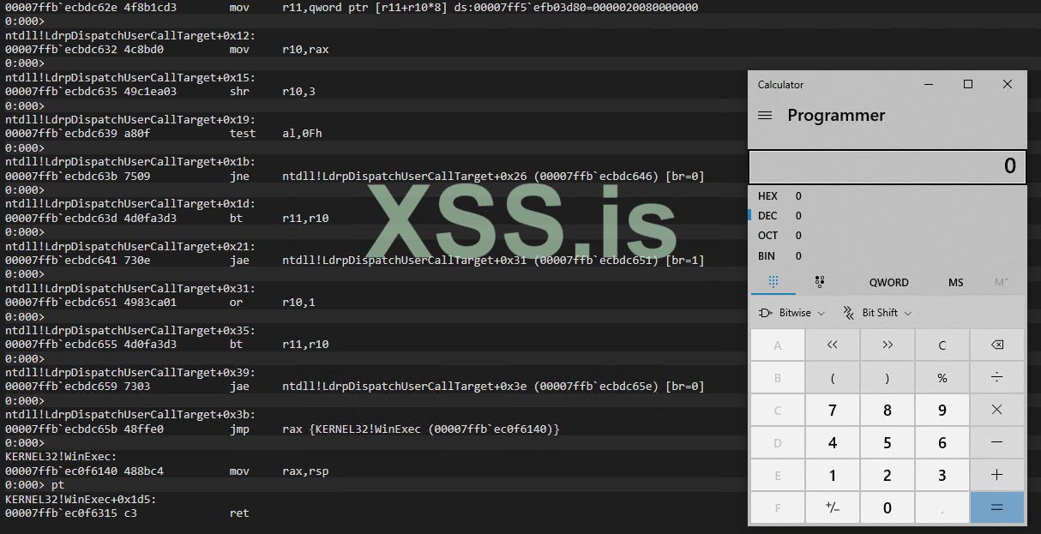Click the 'Programmer' mode heading
The width and height of the screenshot is (1041, 534).
pos(836,116)
